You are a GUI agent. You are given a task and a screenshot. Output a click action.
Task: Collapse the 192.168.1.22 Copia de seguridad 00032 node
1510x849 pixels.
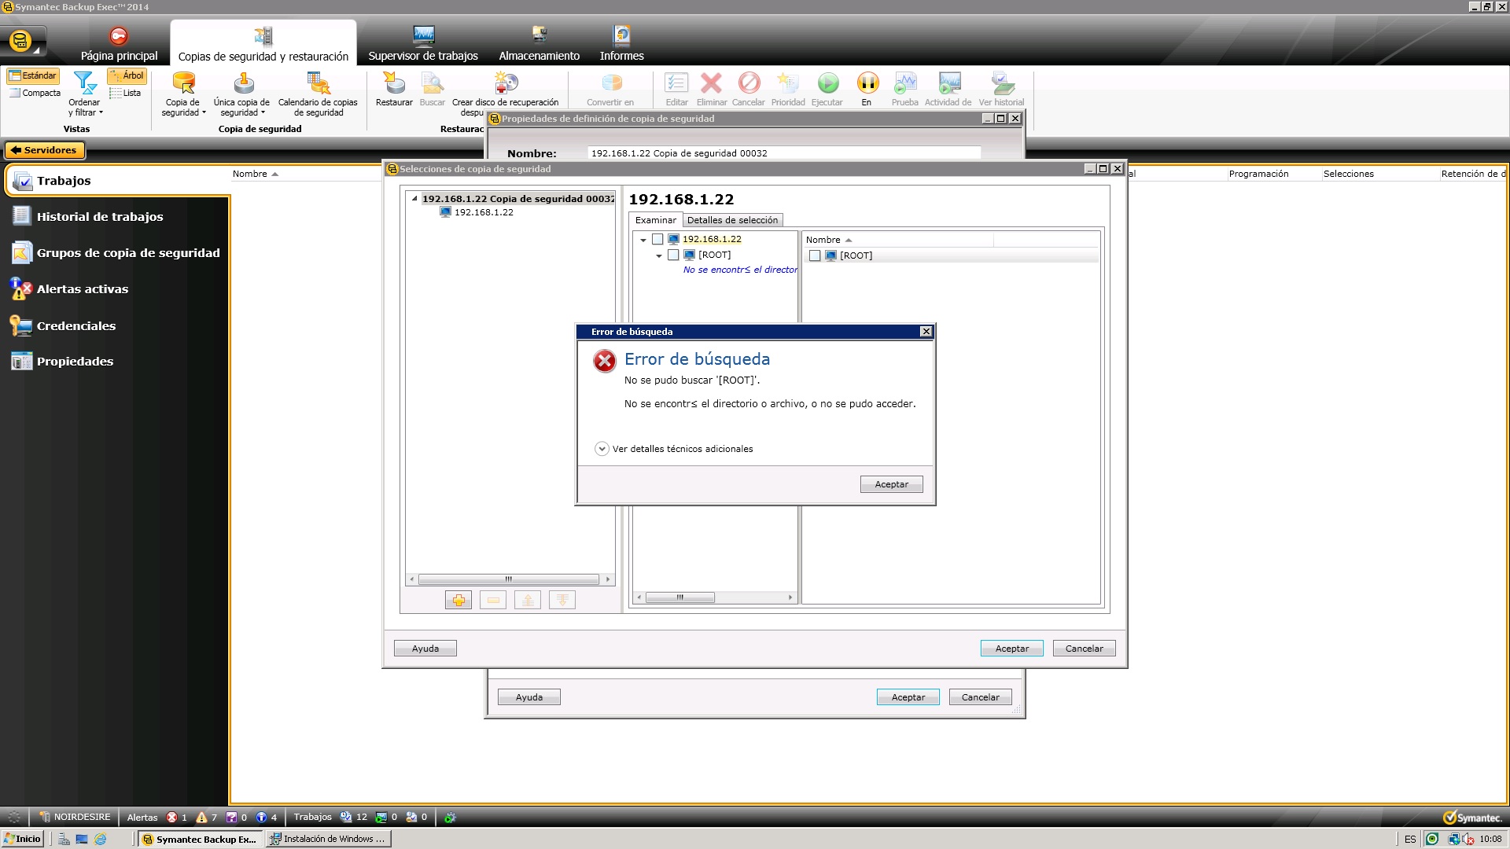tap(414, 199)
